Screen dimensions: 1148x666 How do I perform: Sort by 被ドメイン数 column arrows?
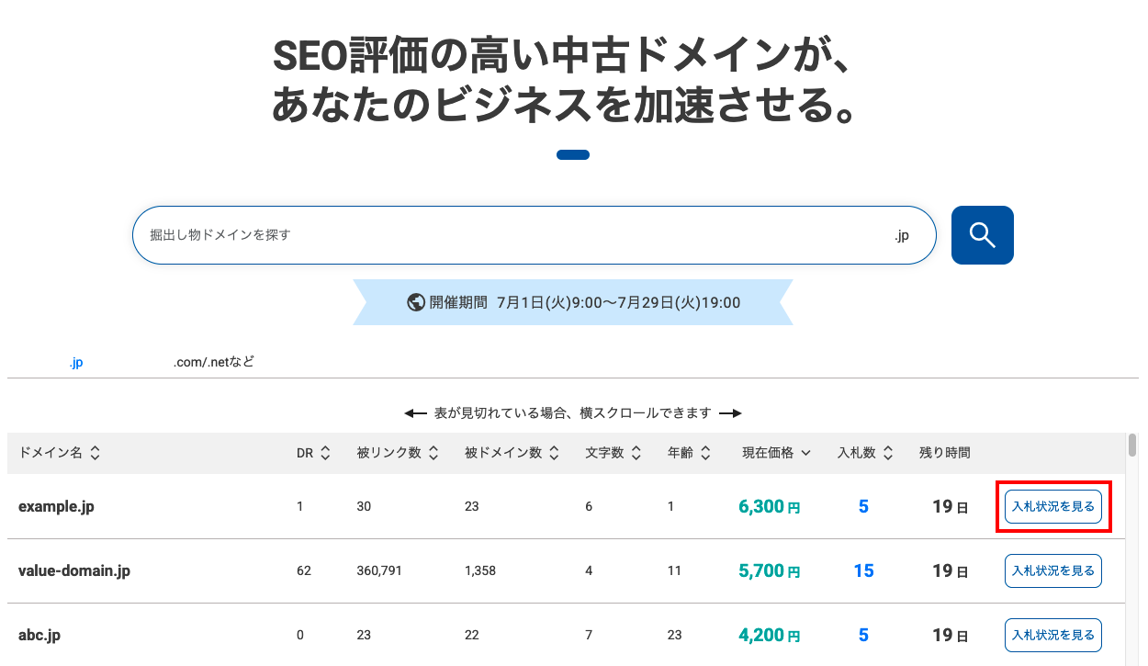[555, 453]
